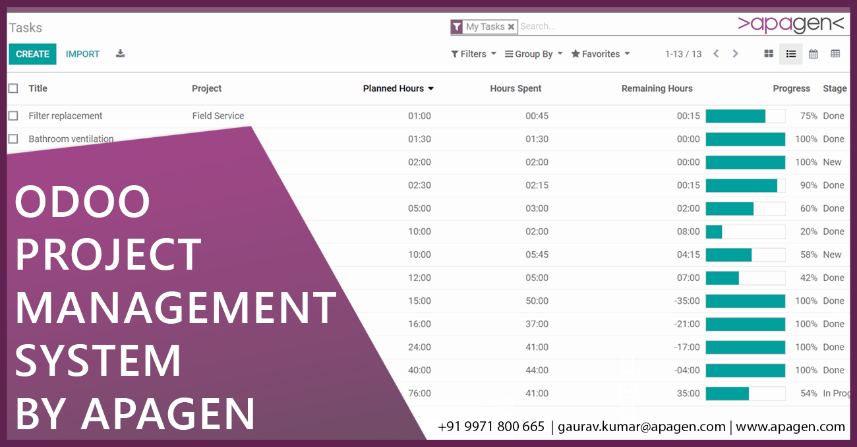Remove the My Tasks filter

[x=512, y=26]
